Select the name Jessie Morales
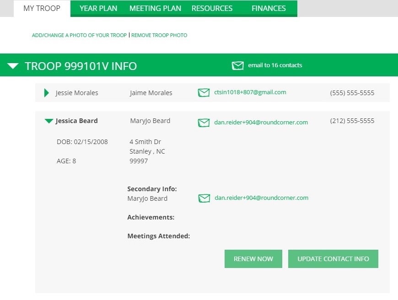 (x=77, y=93)
